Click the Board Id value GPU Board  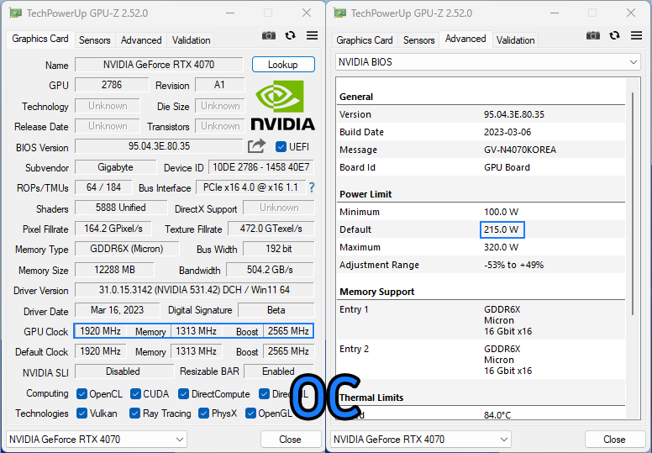point(507,167)
